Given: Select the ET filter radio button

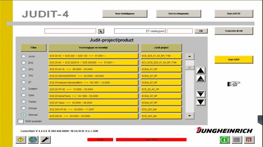Looking at the screenshot, I should click(23, 82).
